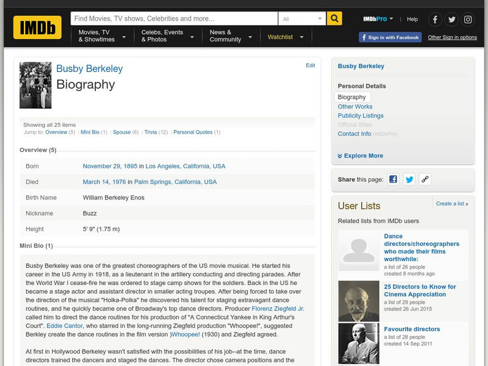Screen dimensions: 488x366
Task: Open Palm Springs, California, USA link
Action: tap(176, 182)
